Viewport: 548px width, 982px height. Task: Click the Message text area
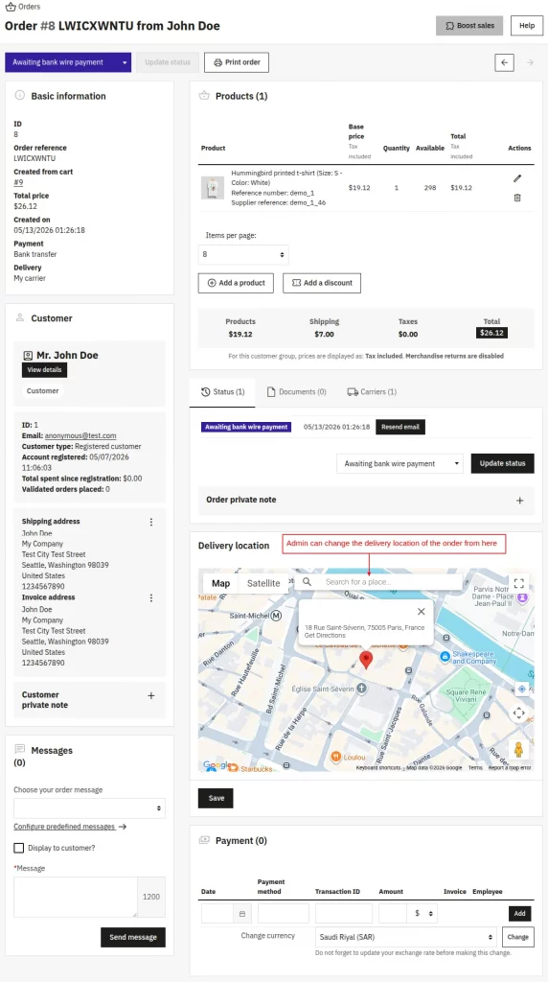coord(76,898)
